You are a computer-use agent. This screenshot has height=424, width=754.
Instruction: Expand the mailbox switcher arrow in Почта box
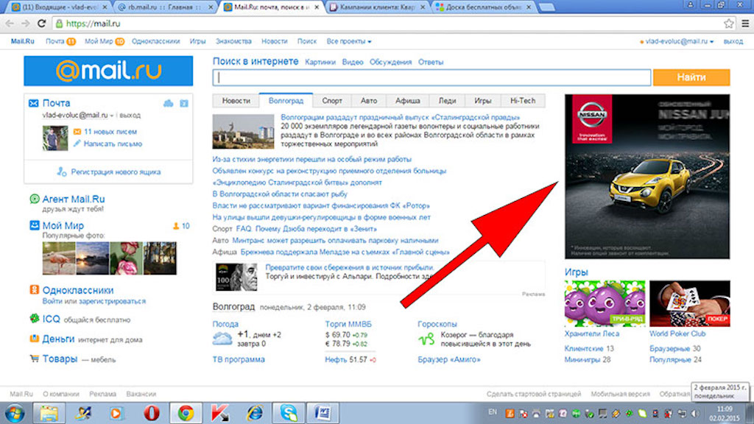click(112, 116)
